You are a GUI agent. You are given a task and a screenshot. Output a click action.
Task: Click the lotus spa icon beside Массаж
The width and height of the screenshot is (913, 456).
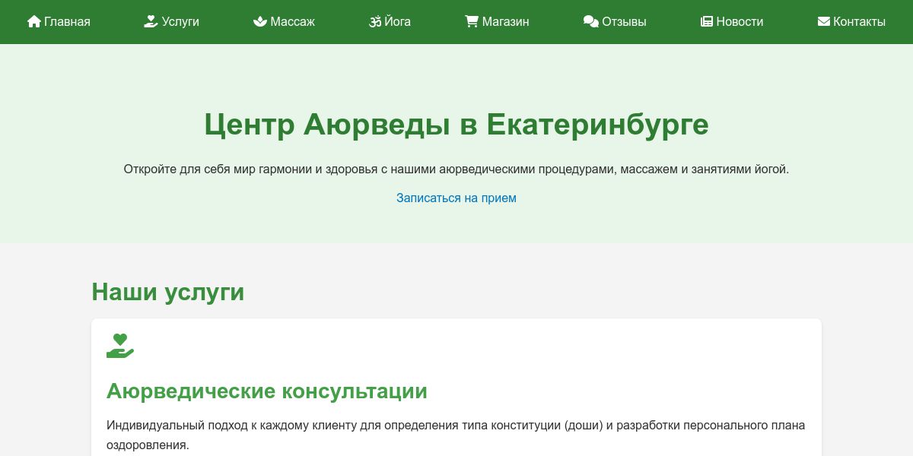(260, 22)
